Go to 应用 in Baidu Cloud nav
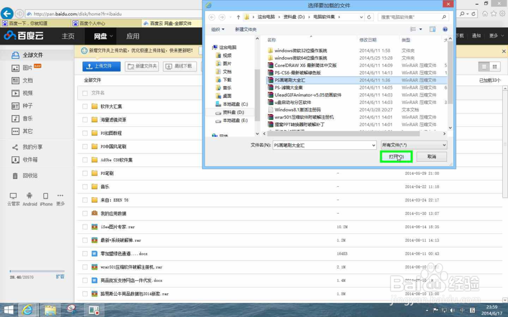Viewport: 508px width, 317px height. click(133, 36)
